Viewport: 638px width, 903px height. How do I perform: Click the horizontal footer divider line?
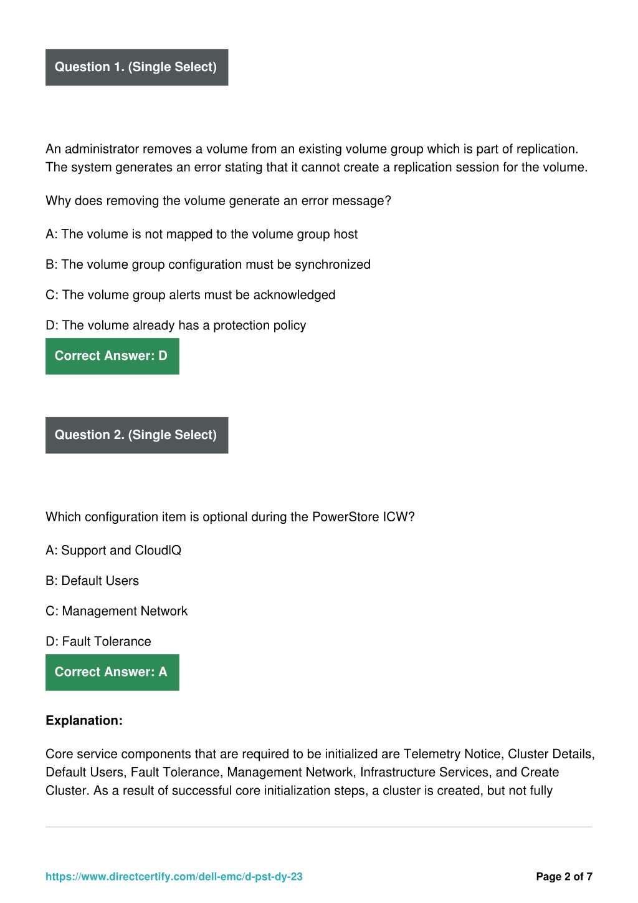click(x=319, y=827)
